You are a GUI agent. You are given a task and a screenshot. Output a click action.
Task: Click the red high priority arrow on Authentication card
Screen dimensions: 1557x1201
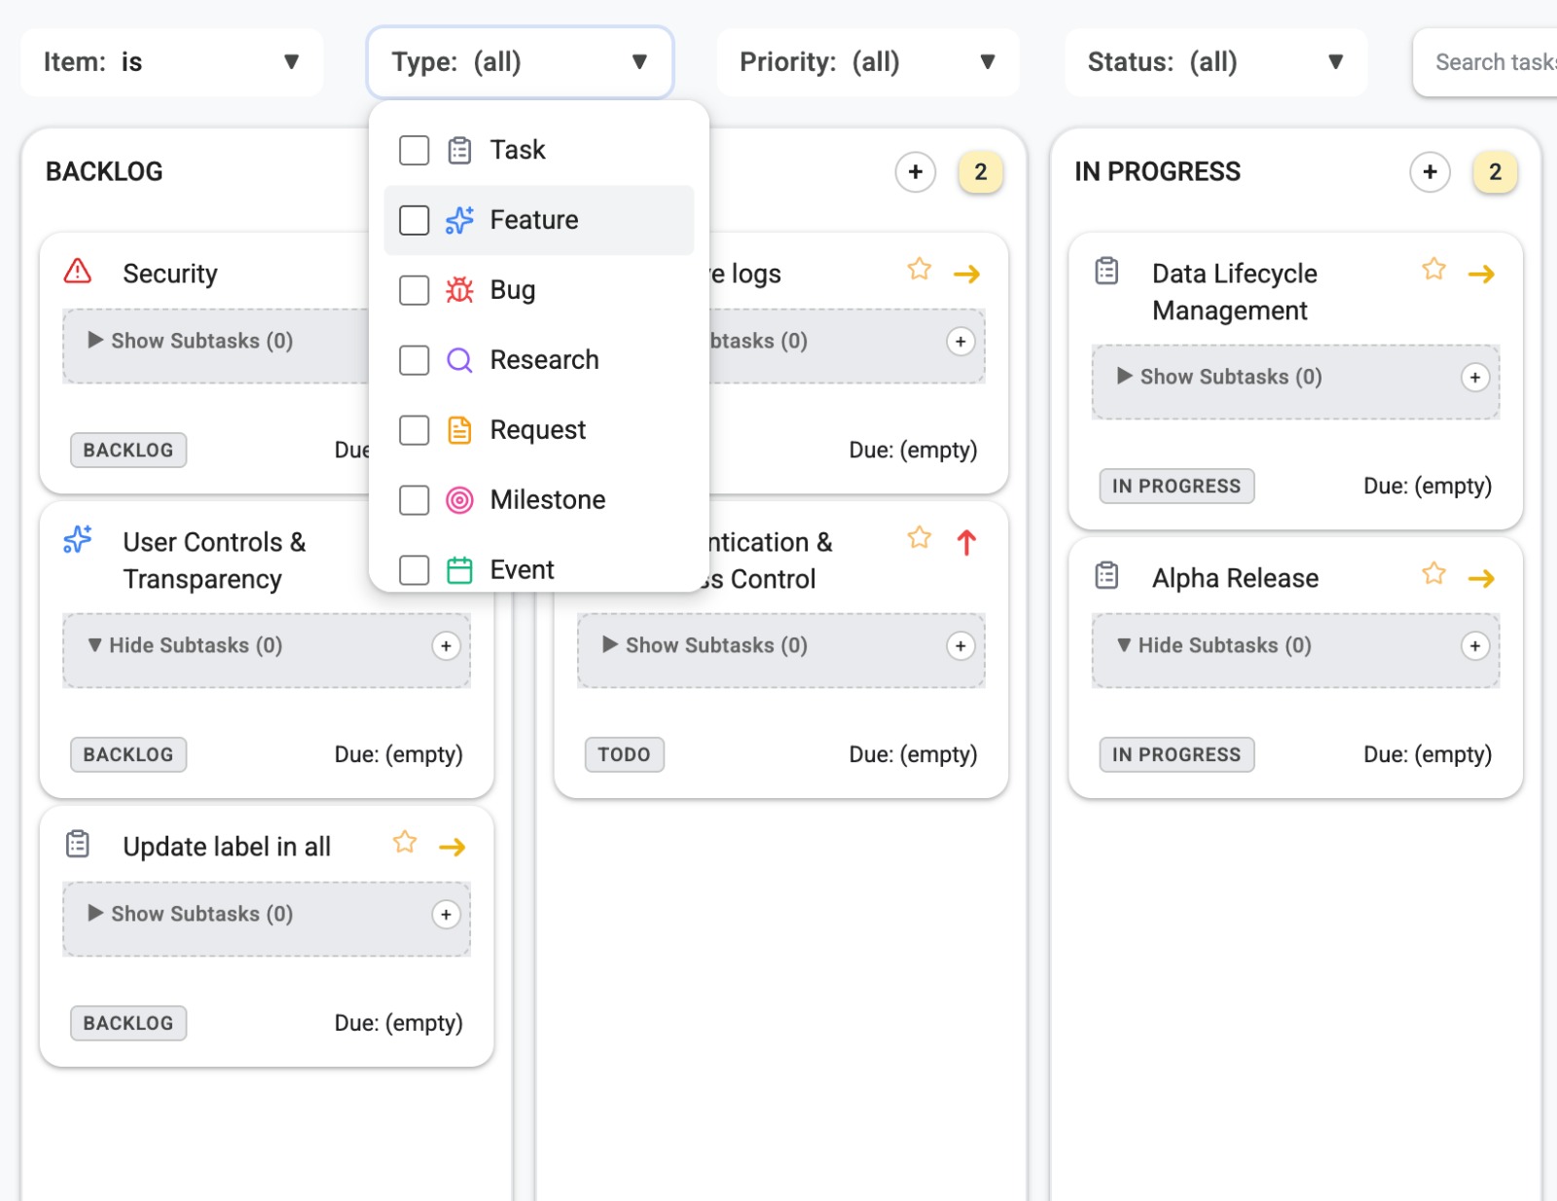pyautogui.click(x=966, y=541)
